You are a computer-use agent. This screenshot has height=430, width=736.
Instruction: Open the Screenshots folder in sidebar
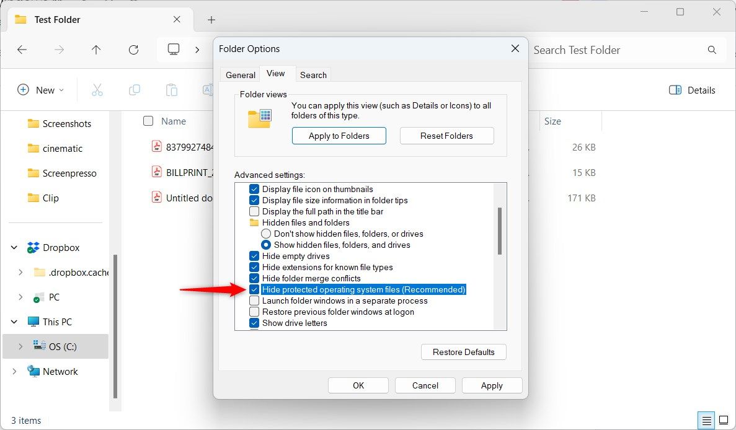click(x=59, y=123)
